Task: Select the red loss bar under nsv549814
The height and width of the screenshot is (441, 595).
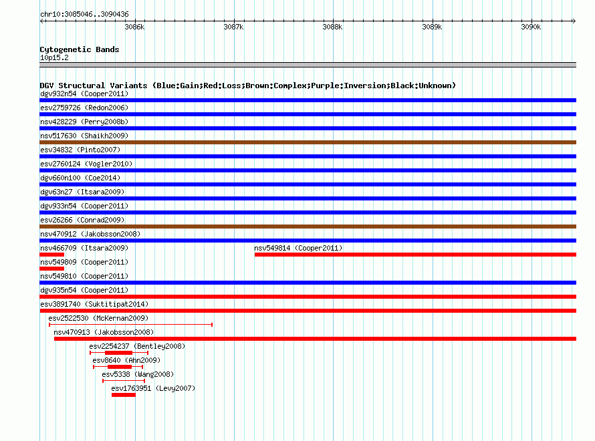Action: pos(416,255)
